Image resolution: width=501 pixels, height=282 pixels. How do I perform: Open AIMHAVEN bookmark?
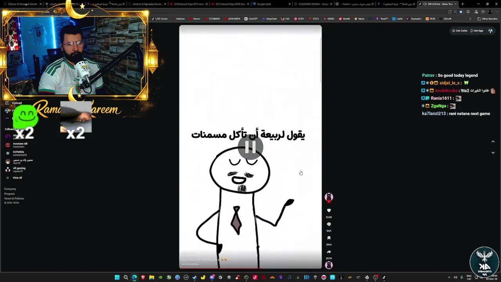(x=232, y=19)
